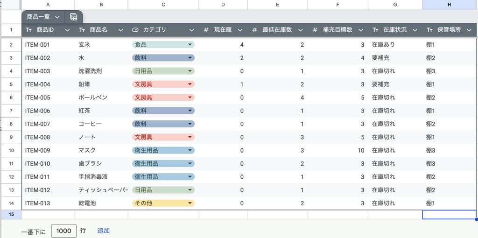478x238 pixels.
Task: Select the empty active cell H15
Action: click(450, 215)
